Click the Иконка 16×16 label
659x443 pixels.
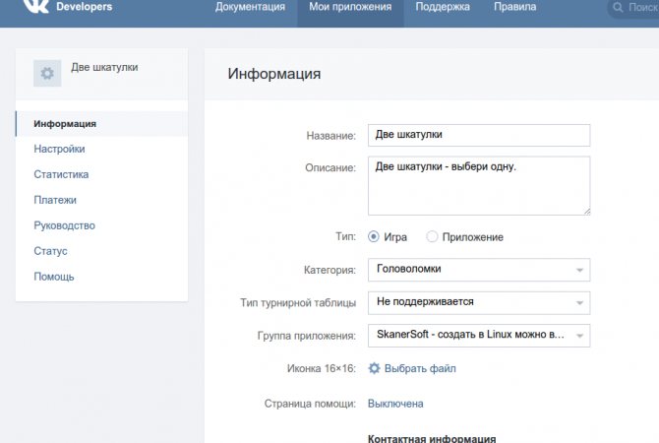coord(322,368)
